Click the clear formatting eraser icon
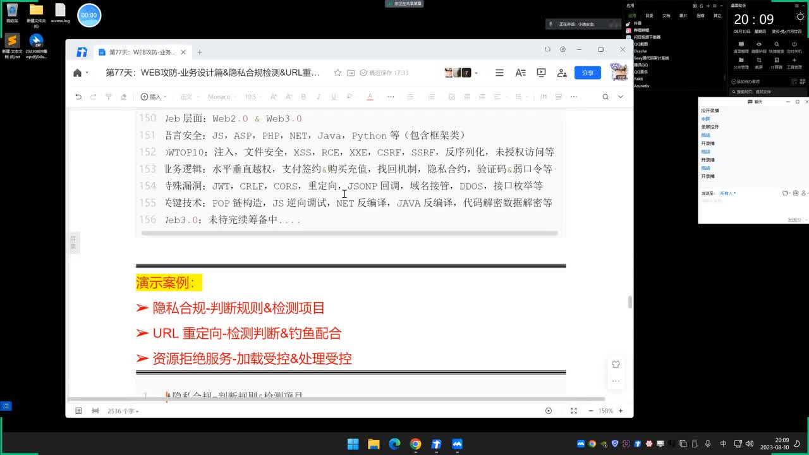The width and height of the screenshot is (809, 455). [123, 97]
